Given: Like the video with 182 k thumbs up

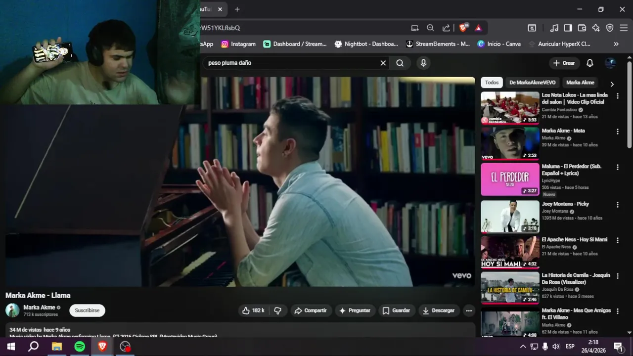Looking at the screenshot, I should tap(253, 311).
